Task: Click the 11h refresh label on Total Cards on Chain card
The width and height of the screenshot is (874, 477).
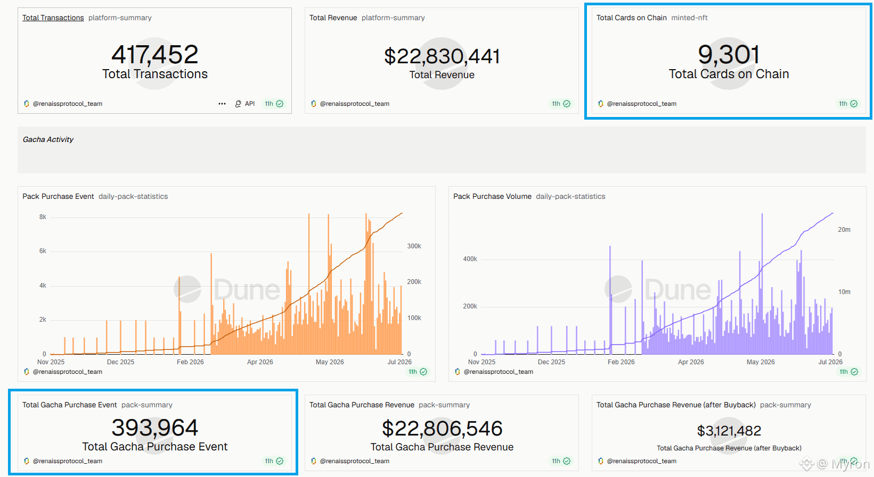Action: (843, 104)
